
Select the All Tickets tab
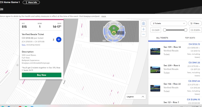162,38
